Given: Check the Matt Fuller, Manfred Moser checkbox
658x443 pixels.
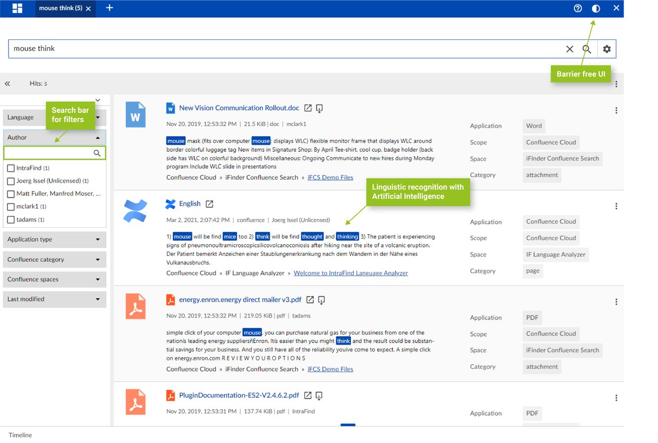Looking at the screenshot, I should click(x=11, y=194).
